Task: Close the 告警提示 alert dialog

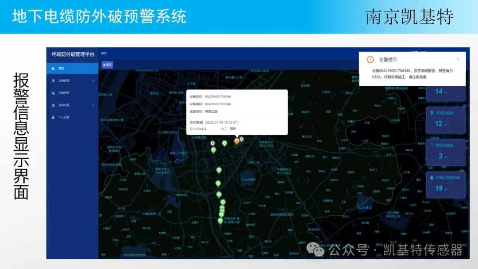Action: tap(458, 59)
